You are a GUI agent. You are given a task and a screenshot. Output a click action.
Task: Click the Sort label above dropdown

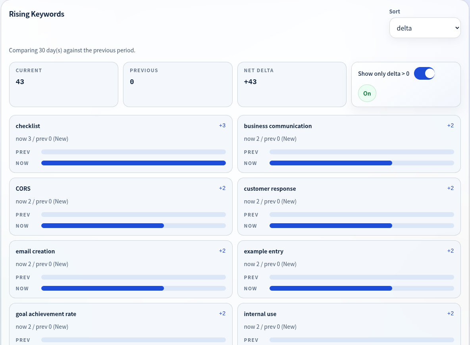pyautogui.click(x=395, y=11)
